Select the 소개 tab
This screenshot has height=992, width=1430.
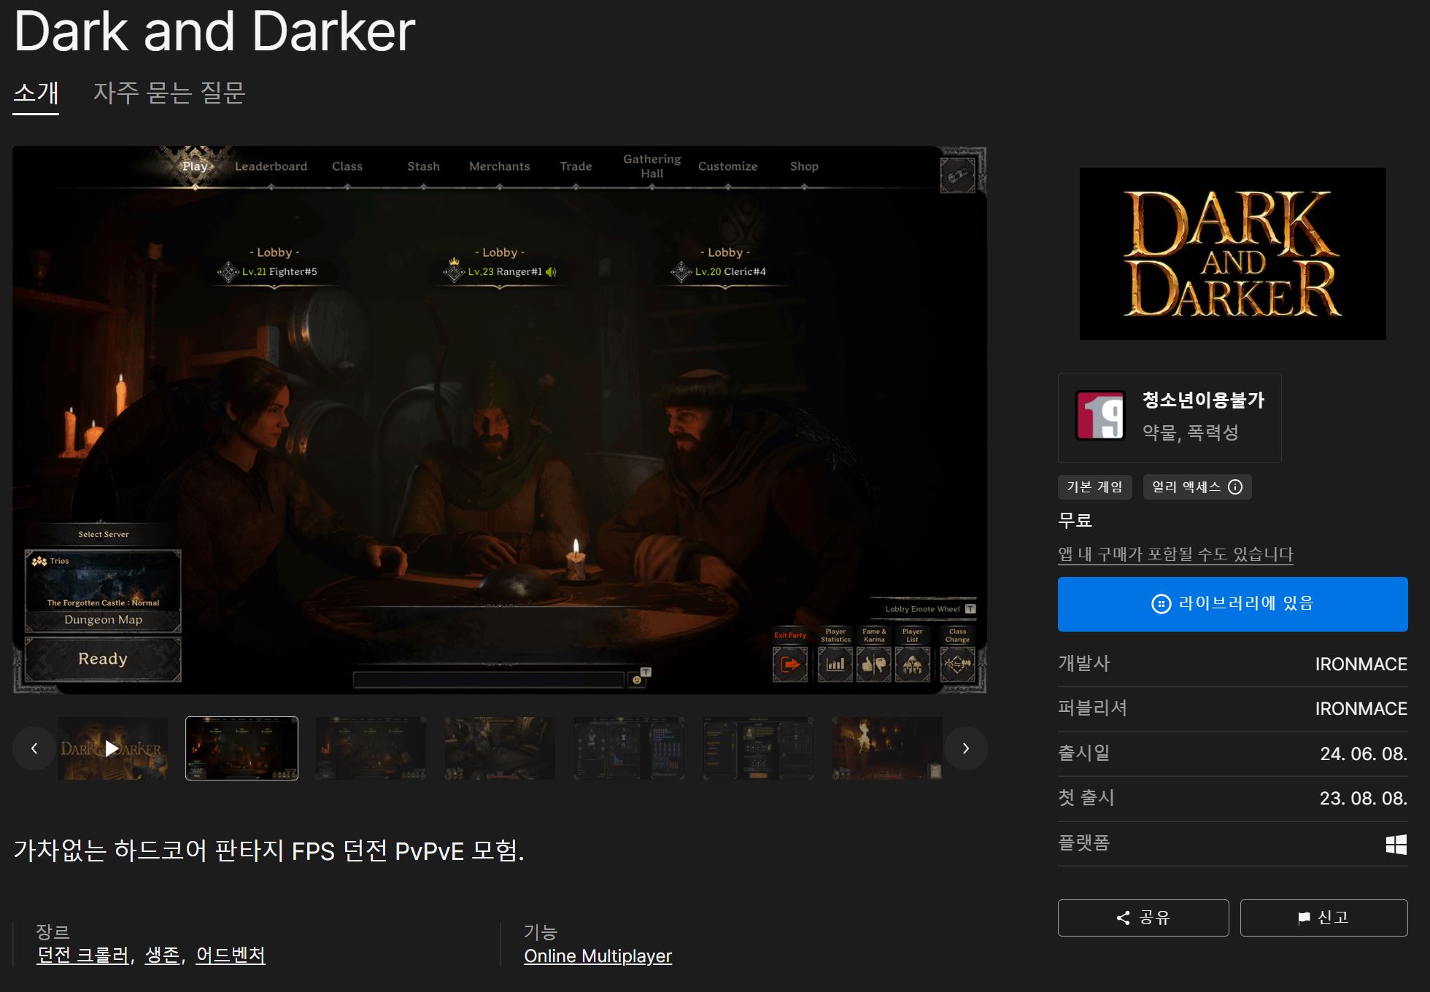[36, 93]
